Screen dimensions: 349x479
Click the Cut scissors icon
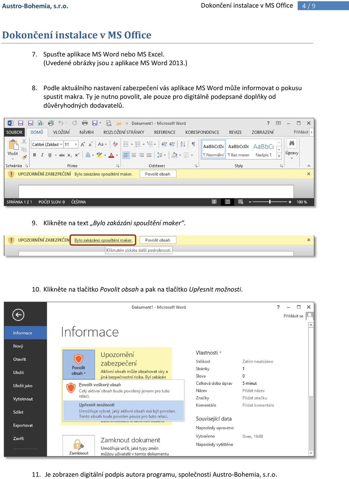point(24,141)
